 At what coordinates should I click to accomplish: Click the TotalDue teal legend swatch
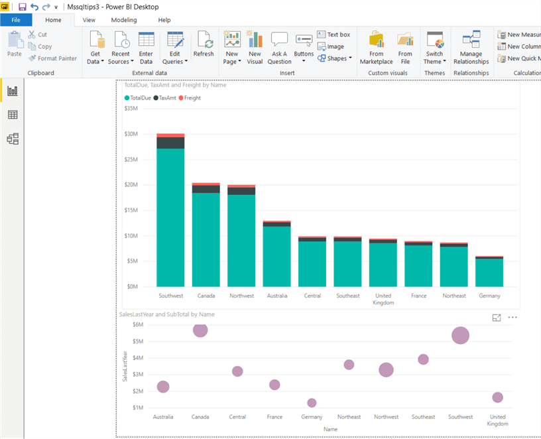coord(127,98)
